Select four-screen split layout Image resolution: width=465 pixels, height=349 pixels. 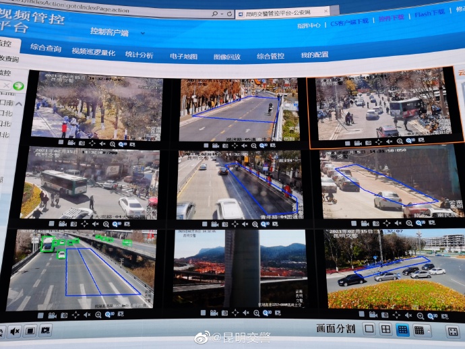click(x=385, y=329)
